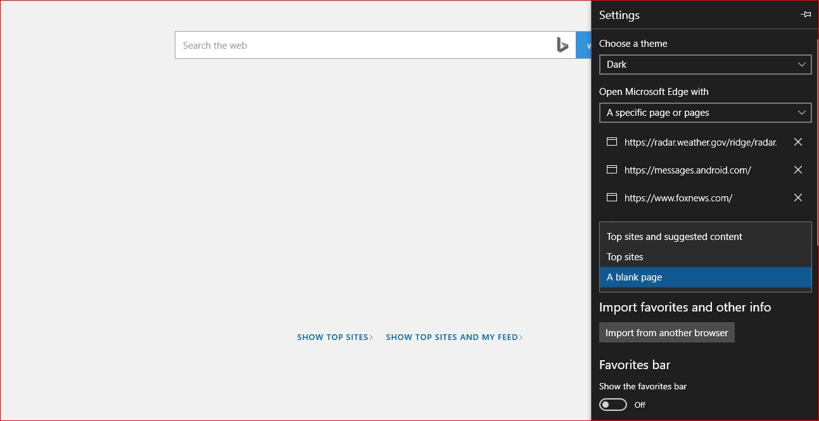Screen dimensions: 819x421
Task: Choose the 'Top sites' option in the list
Action: pyautogui.click(x=705, y=257)
